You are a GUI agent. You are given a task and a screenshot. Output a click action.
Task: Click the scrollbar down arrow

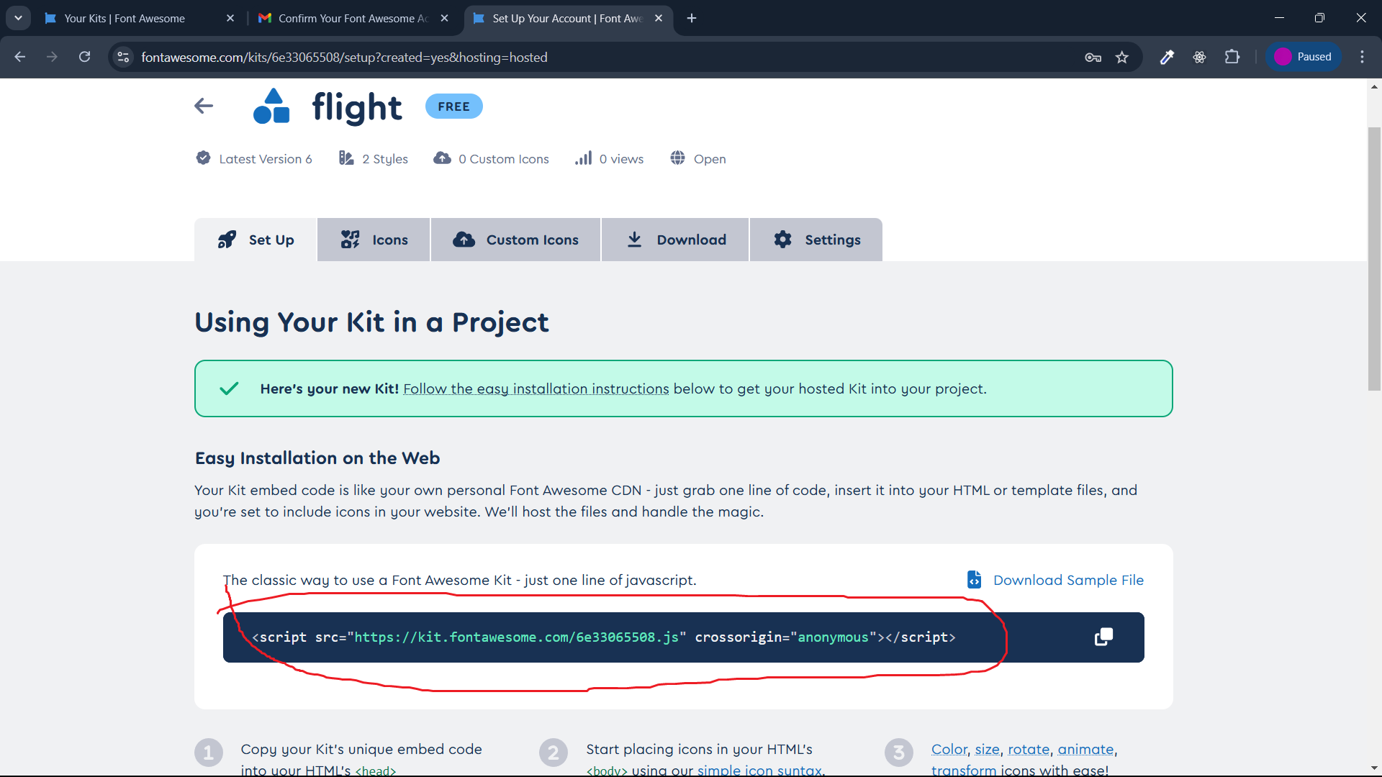pyautogui.click(x=1374, y=768)
